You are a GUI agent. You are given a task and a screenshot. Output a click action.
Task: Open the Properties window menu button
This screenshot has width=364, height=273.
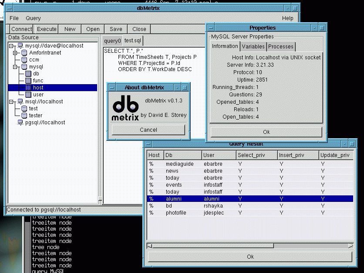pyautogui.click(x=211, y=28)
